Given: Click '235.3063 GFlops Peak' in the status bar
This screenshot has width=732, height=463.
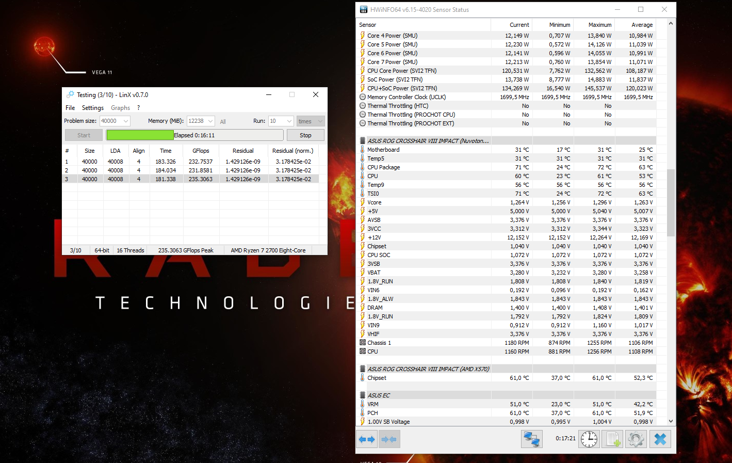Looking at the screenshot, I should 186,250.
